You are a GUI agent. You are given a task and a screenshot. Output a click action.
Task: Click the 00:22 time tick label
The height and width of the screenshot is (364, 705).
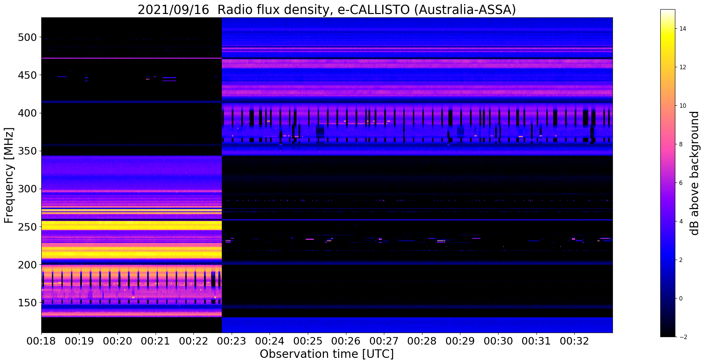194,341
